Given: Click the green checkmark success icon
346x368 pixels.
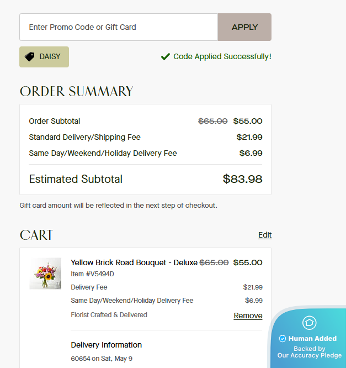Looking at the screenshot, I should pyautogui.click(x=165, y=56).
